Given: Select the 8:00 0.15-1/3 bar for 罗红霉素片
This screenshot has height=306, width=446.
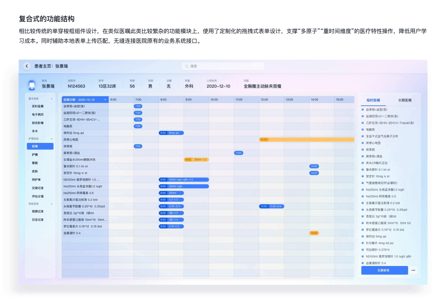Looking at the screenshot, I should (171, 226).
